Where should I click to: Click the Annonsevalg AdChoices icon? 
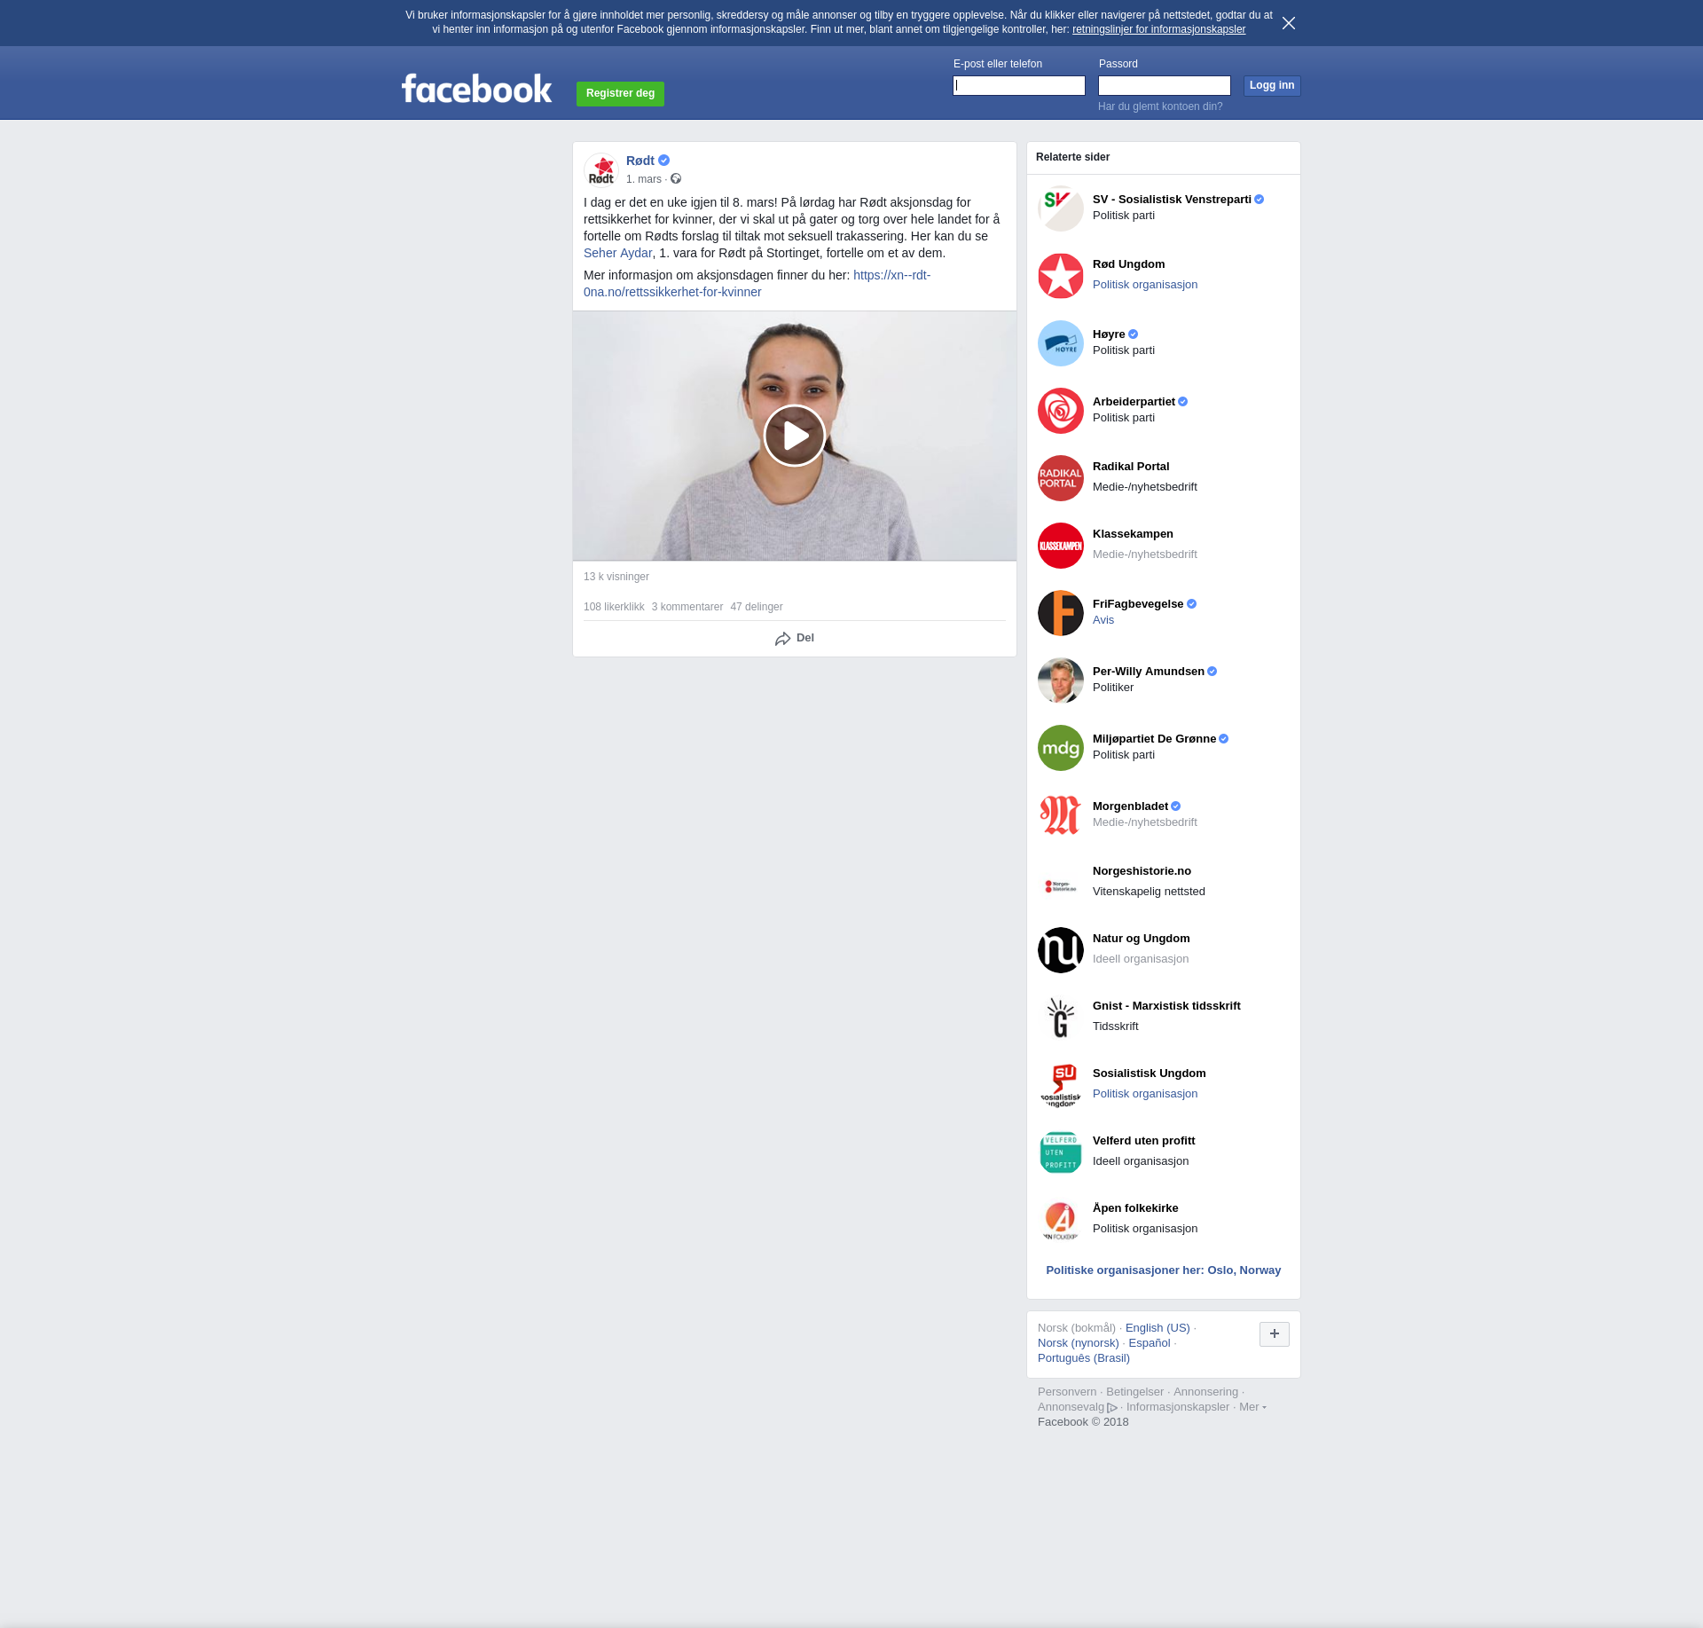pyautogui.click(x=1112, y=1408)
